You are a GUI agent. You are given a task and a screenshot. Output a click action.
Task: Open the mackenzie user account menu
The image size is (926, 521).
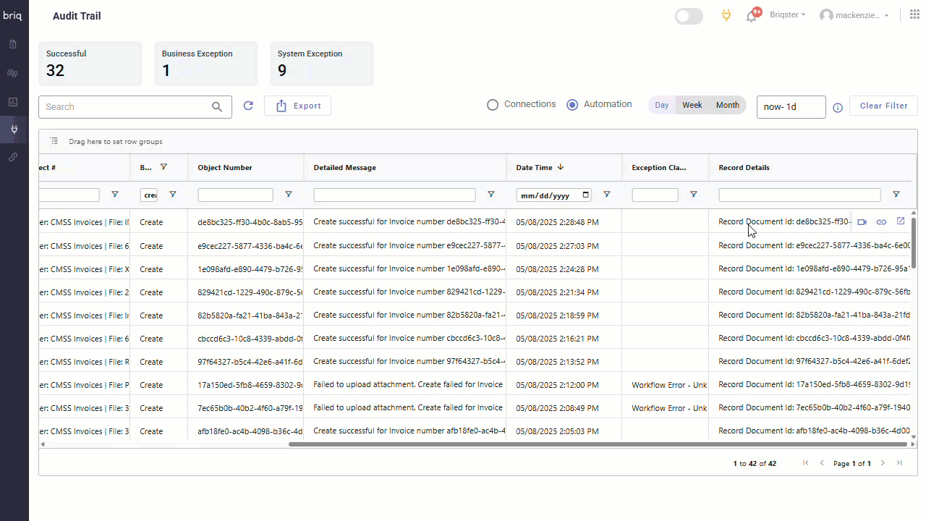click(x=854, y=15)
